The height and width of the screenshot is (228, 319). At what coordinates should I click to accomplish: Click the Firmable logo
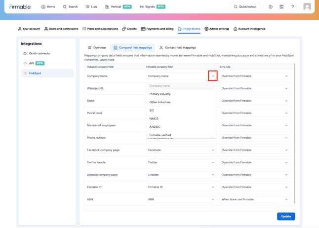(20, 7)
